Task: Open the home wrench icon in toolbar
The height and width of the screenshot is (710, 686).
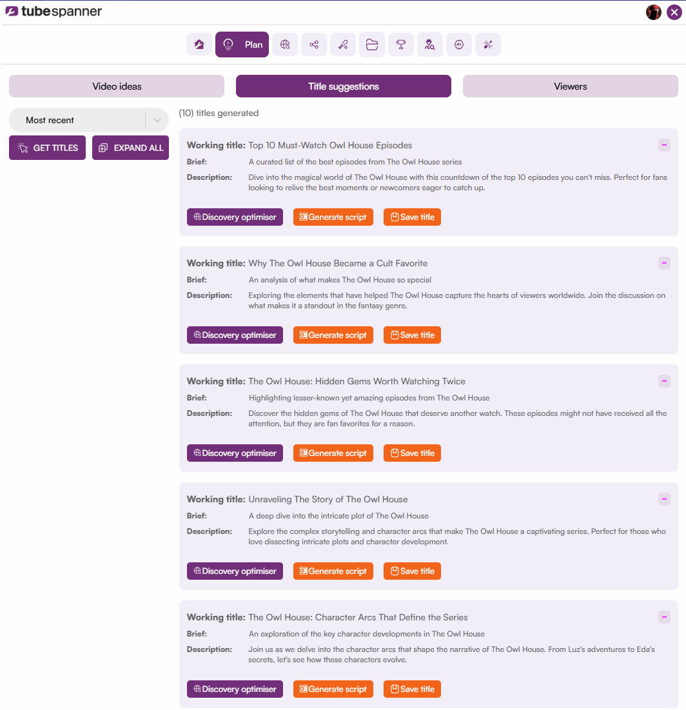Action: point(199,44)
